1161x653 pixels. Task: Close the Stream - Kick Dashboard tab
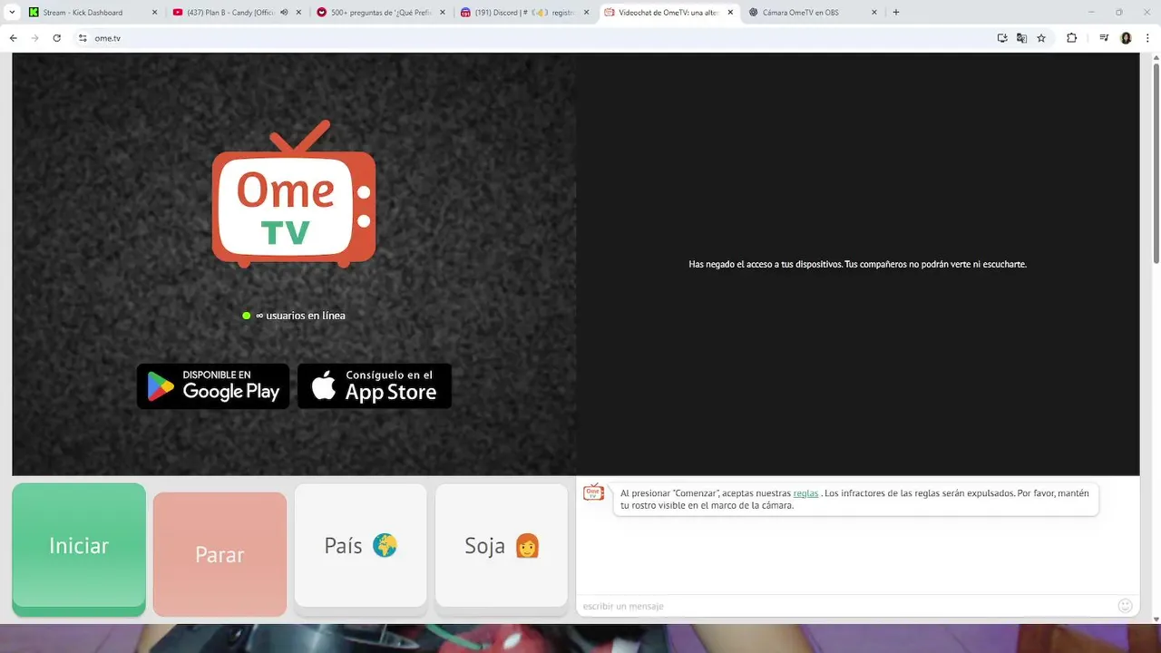click(x=154, y=13)
